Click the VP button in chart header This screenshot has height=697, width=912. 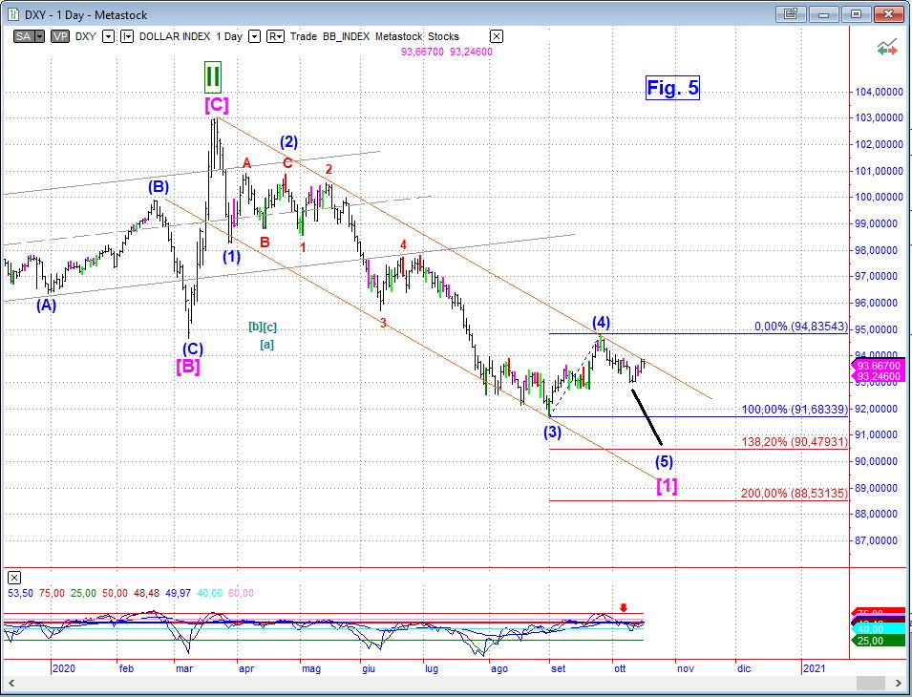60,36
